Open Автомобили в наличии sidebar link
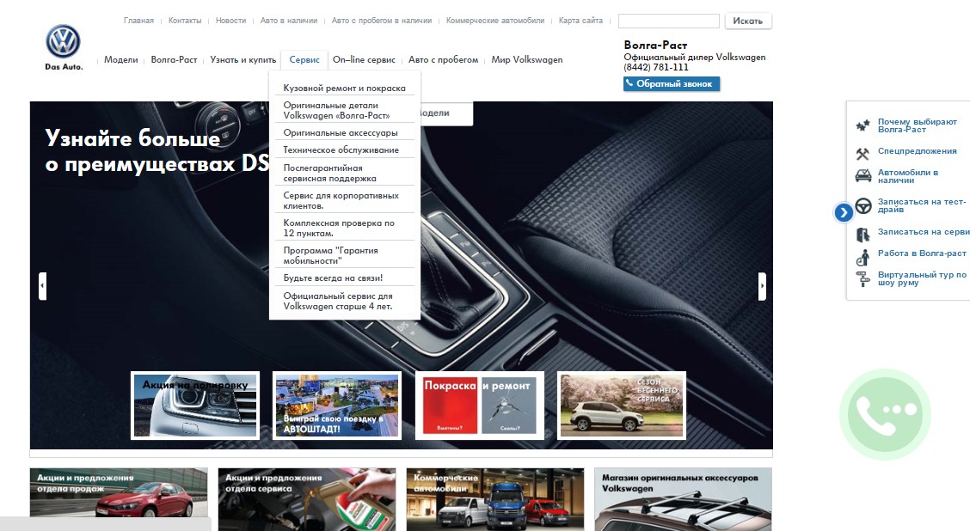This screenshot has height=531, width=970. point(908,176)
